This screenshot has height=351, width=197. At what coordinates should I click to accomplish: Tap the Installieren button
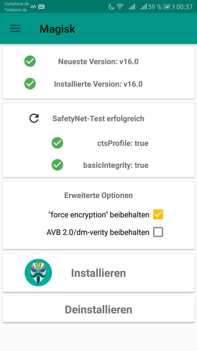tap(98, 273)
